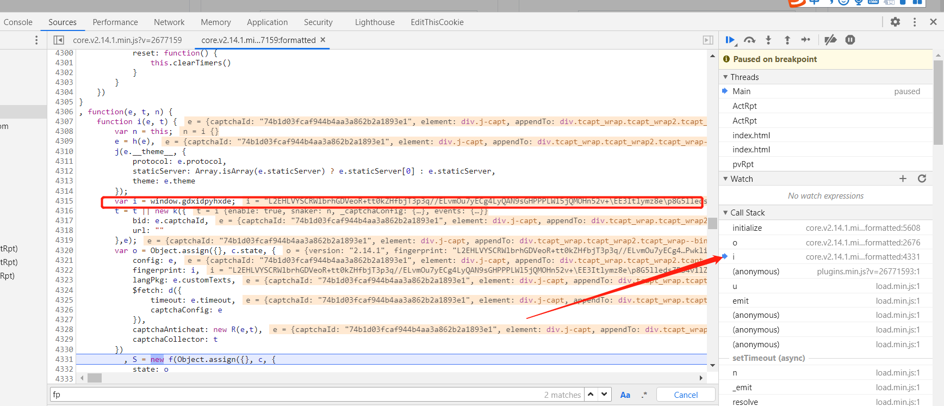Select call stack frame u
The width and height of the screenshot is (944, 406).
[826, 286]
